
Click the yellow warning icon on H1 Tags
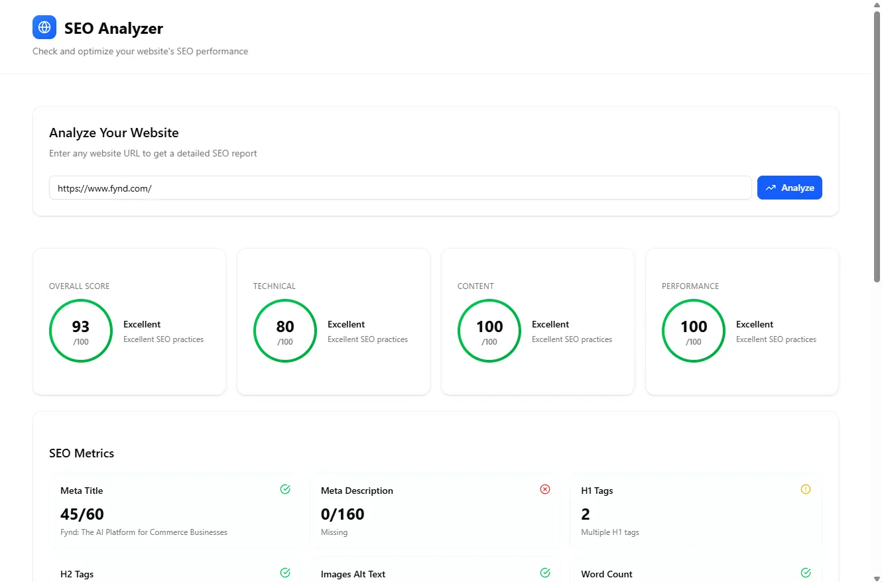point(806,489)
